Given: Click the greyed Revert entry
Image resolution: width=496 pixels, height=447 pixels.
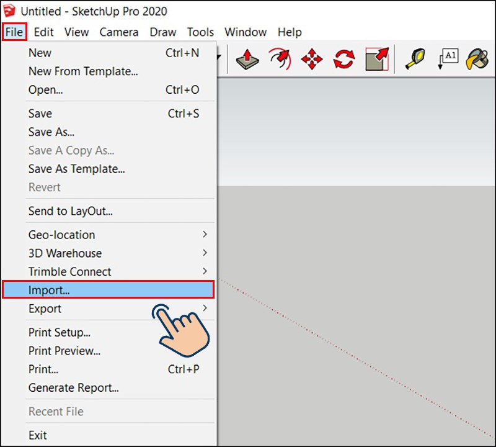Looking at the screenshot, I should click(108, 187).
